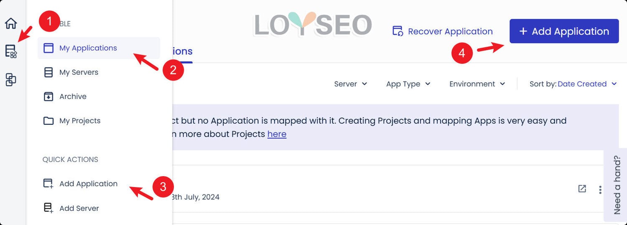Click the Add Server icon

click(48, 208)
